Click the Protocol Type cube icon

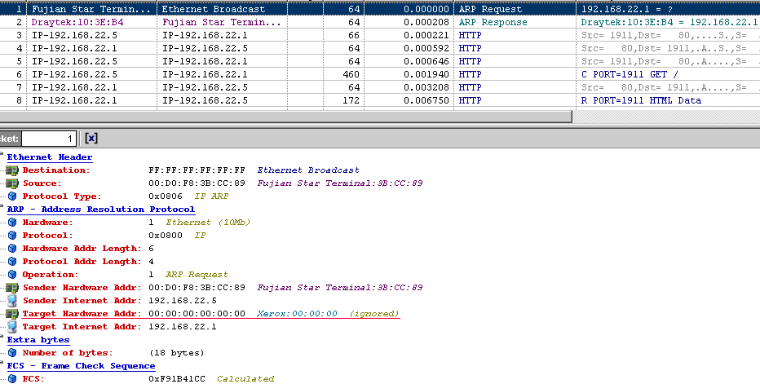[x=11, y=196]
